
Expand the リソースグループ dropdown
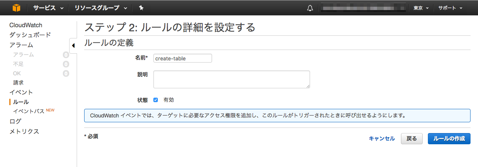[x=101, y=8]
